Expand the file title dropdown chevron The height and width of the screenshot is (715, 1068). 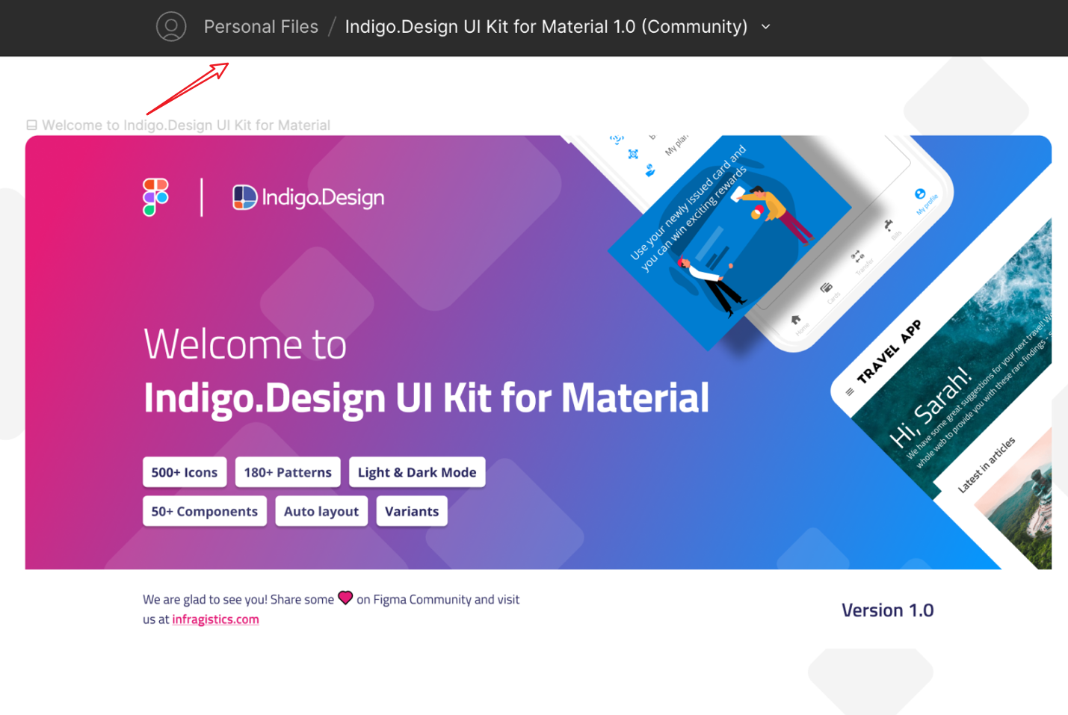(x=765, y=27)
